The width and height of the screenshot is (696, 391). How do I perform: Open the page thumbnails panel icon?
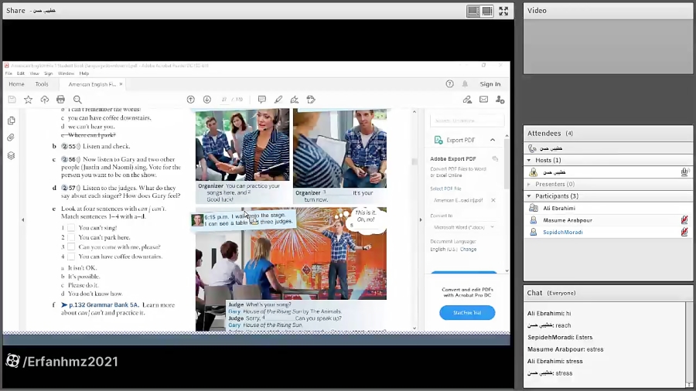tap(11, 121)
